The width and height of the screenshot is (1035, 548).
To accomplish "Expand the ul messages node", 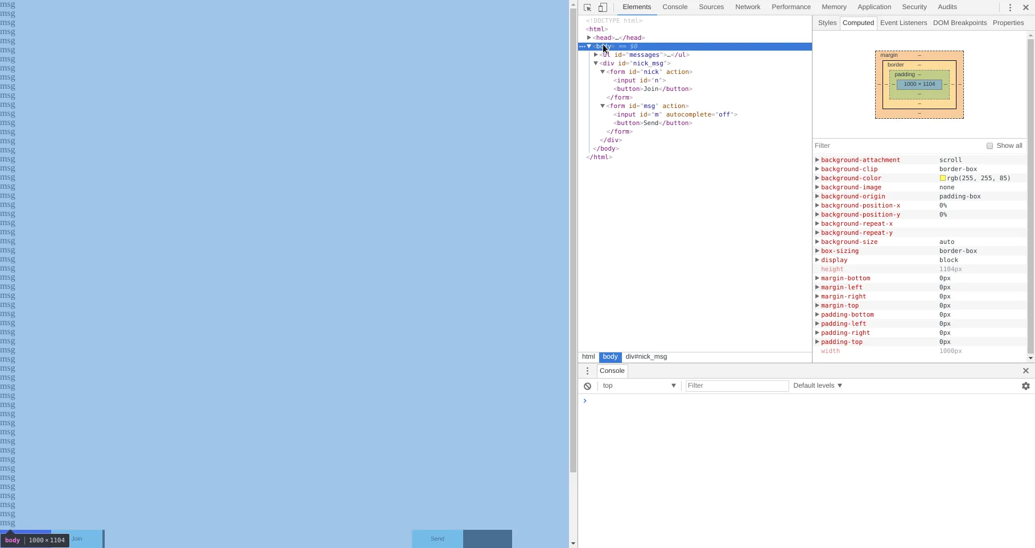I will [596, 55].
